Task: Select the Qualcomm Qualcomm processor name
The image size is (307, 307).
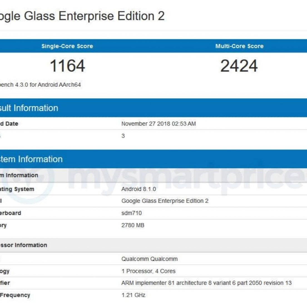Action: (x=149, y=259)
